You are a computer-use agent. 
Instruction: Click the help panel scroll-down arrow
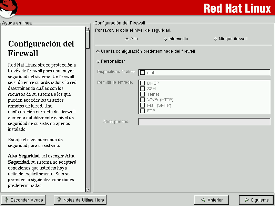(x=88, y=189)
